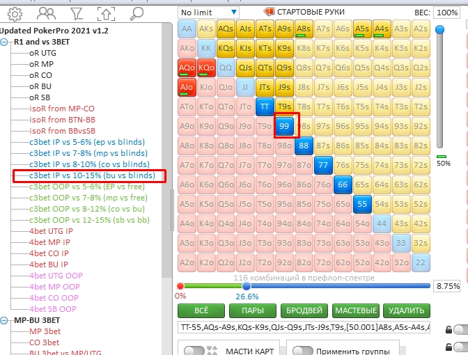Click the red AJo hand cell
This screenshot has width=468, height=355.
pos(187,88)
